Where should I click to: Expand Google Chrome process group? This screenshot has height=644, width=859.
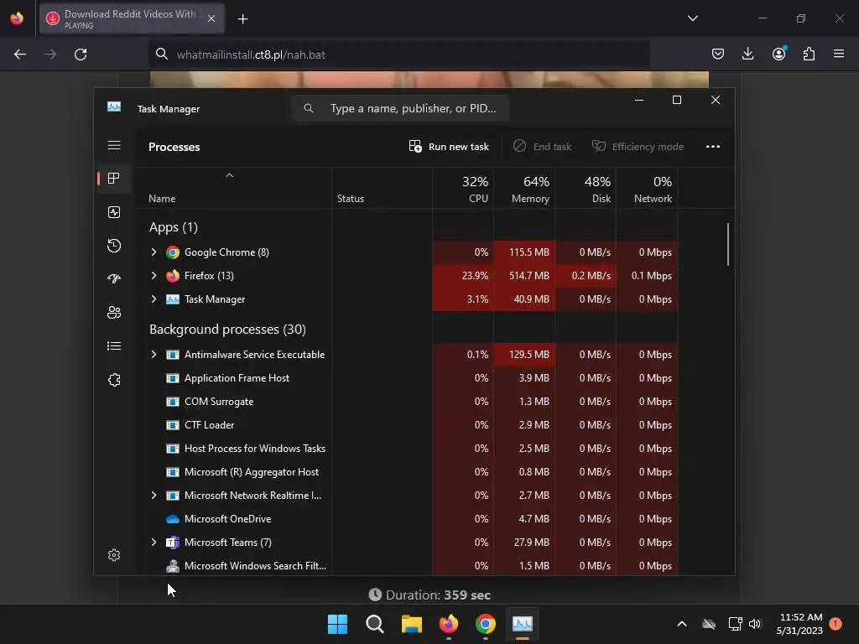(154, 252)
